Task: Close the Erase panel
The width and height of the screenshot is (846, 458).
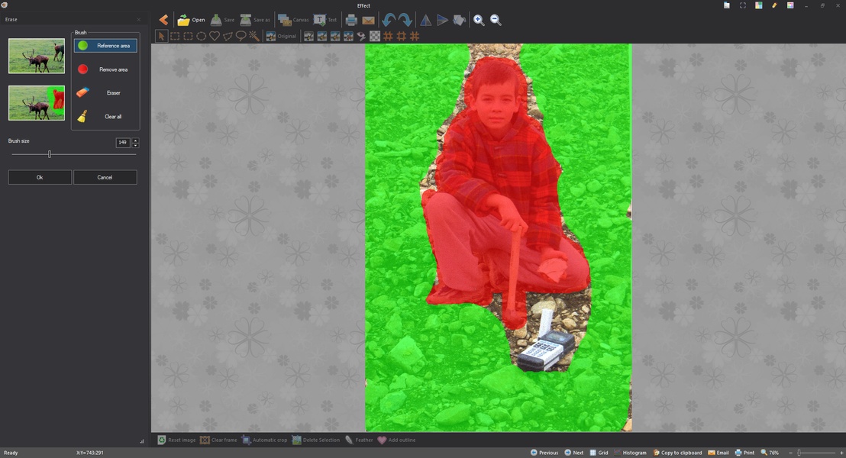Action: pyautogui.click(x=139, y=19)
